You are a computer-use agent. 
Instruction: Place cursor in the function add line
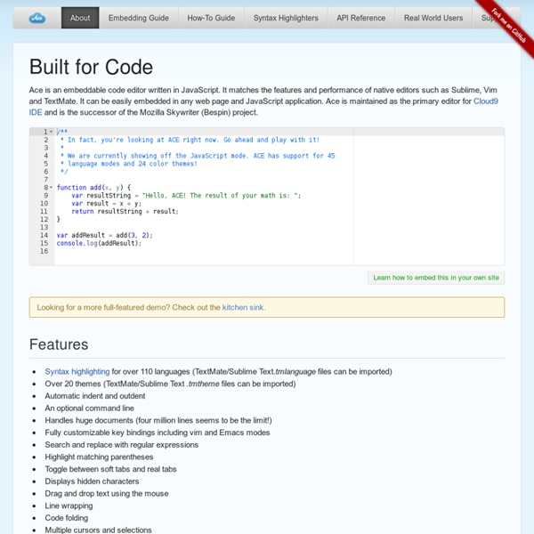tap(93, 187)
